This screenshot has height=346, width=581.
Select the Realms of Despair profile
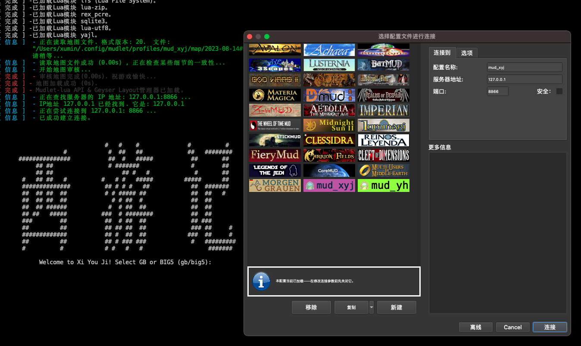coord(384,95)
